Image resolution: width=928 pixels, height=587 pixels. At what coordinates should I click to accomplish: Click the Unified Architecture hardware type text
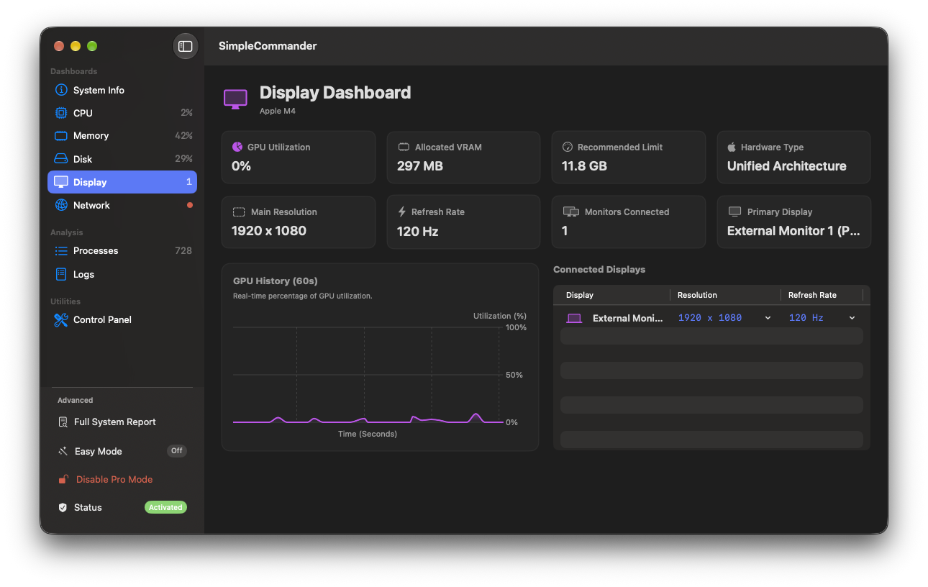[786, 166]
